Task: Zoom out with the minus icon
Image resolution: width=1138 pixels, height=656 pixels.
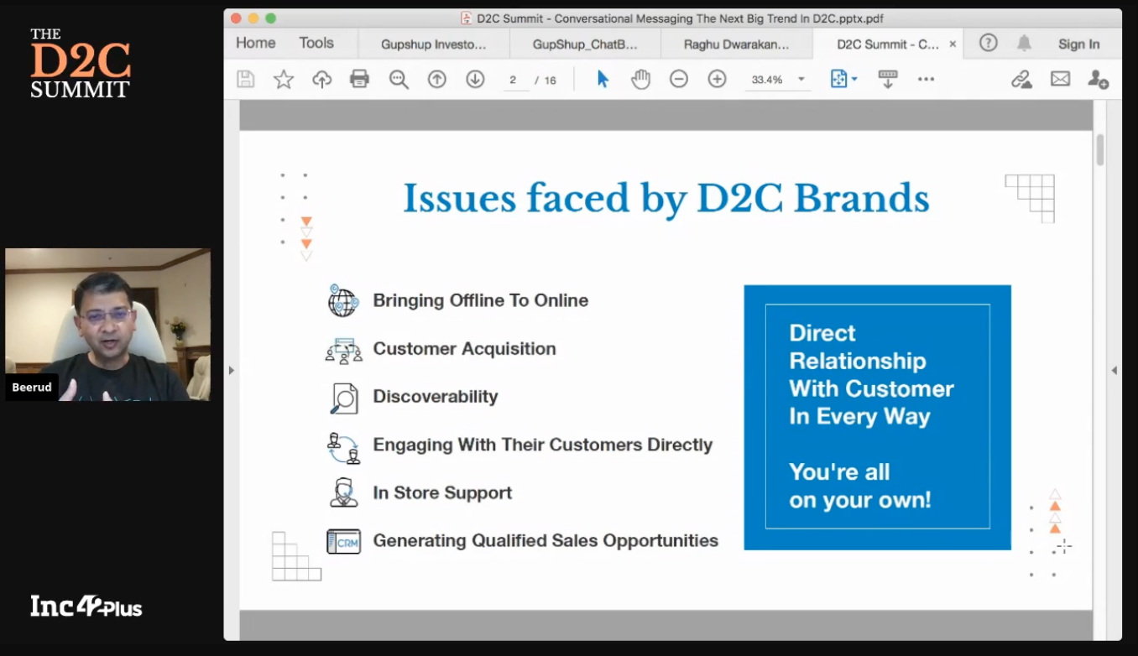Action: pos(679,79)
